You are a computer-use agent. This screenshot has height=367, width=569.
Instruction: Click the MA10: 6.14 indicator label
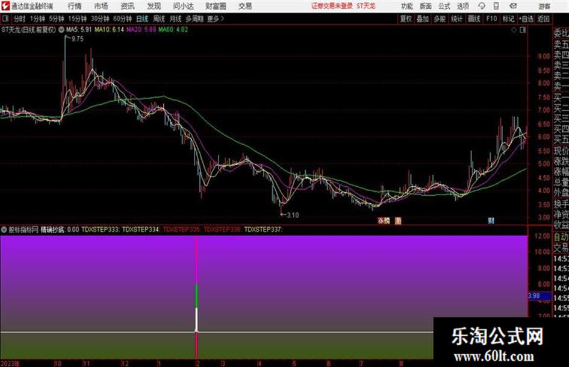pyautogui.click(x=109, y=30)
